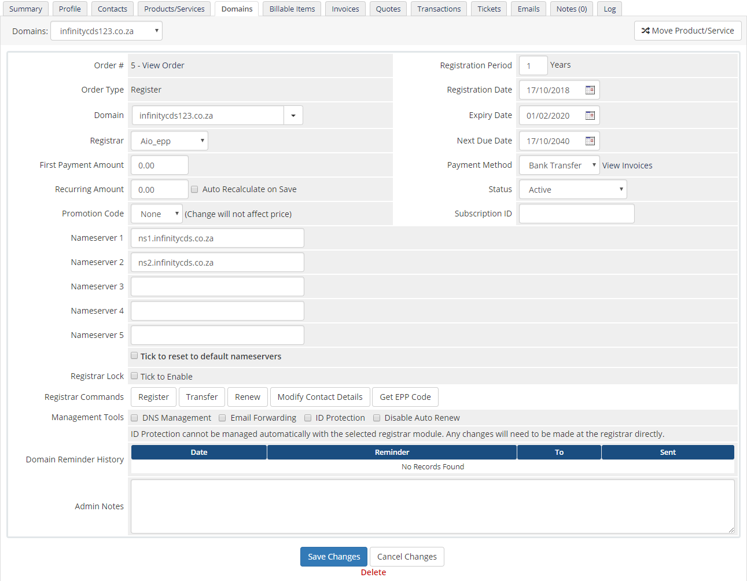The image size is (747, 581).
Task: Click the Get EPP Code button
Action: click(x=405, y=397)
